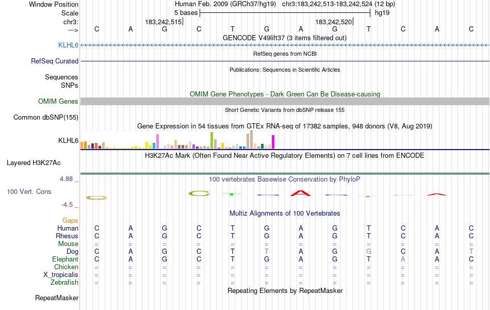Click the orange Gaps row label
Viewport: 490px width, 310px height.
[70, 221]
